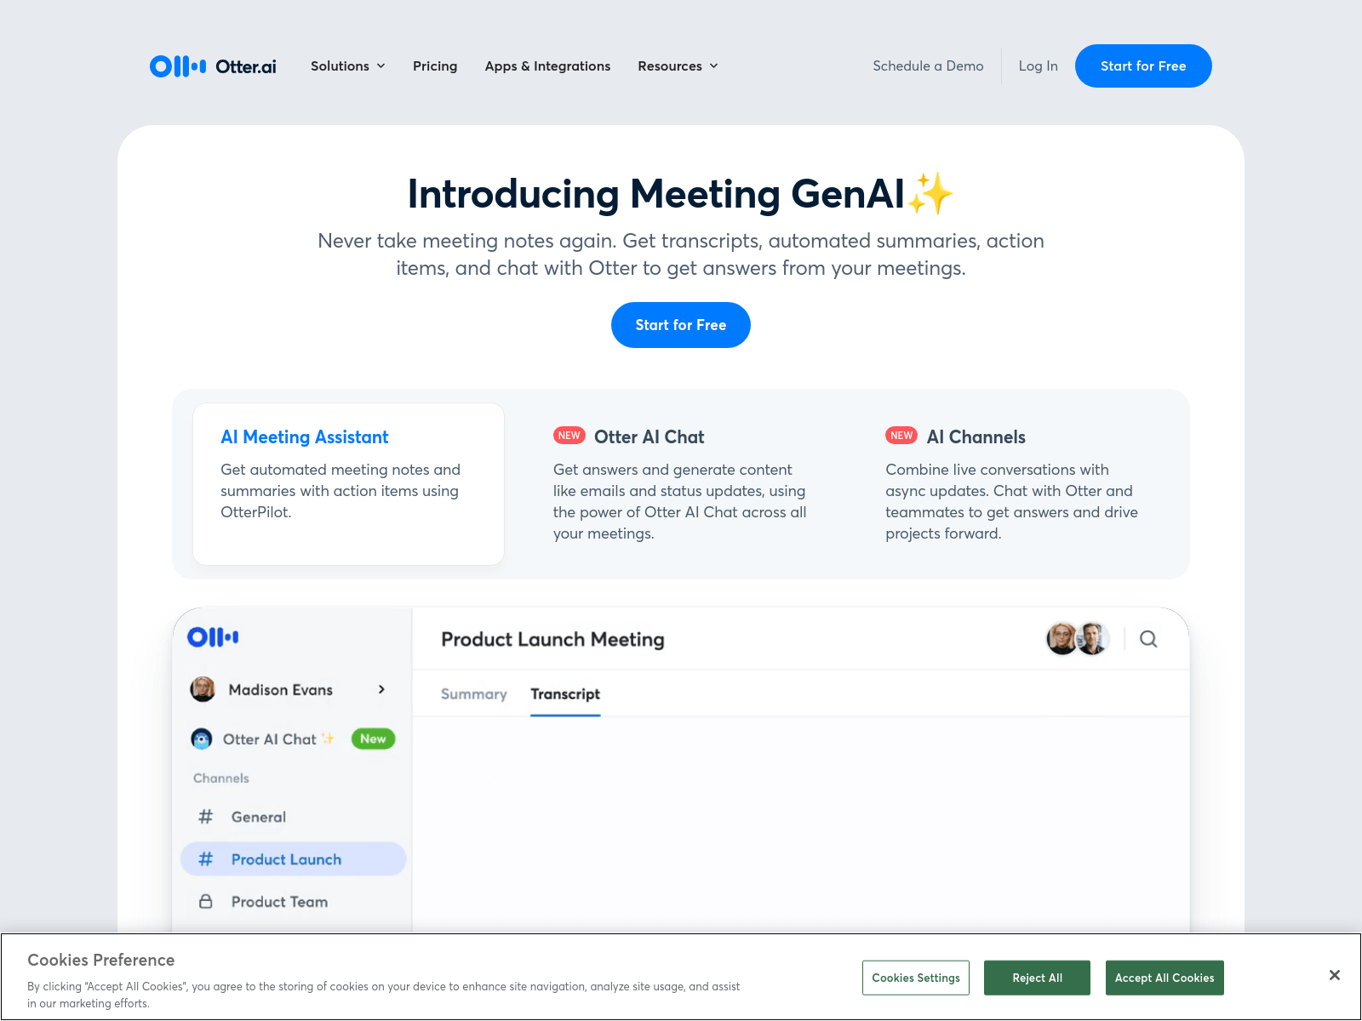Click the Otter logo in app sidebar
1362x1021 pixels.
pos(213,637)
